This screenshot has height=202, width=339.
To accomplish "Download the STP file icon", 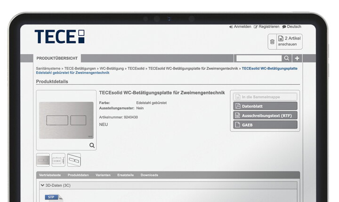I will click(52, 197).
